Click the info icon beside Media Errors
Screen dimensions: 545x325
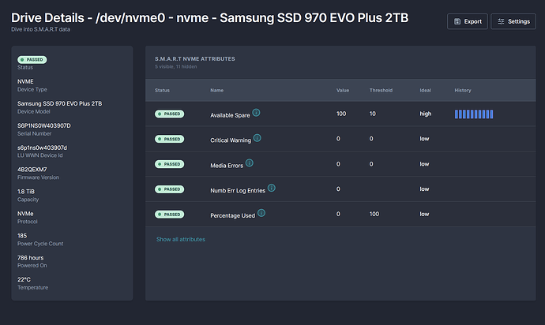pos(250,163)
